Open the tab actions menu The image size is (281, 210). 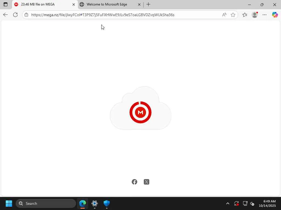click(x=5, y=4)
